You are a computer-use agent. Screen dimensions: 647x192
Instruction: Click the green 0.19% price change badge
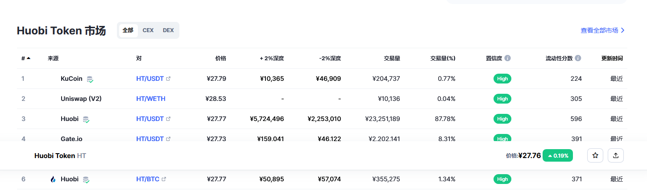(x=558, y=155)
